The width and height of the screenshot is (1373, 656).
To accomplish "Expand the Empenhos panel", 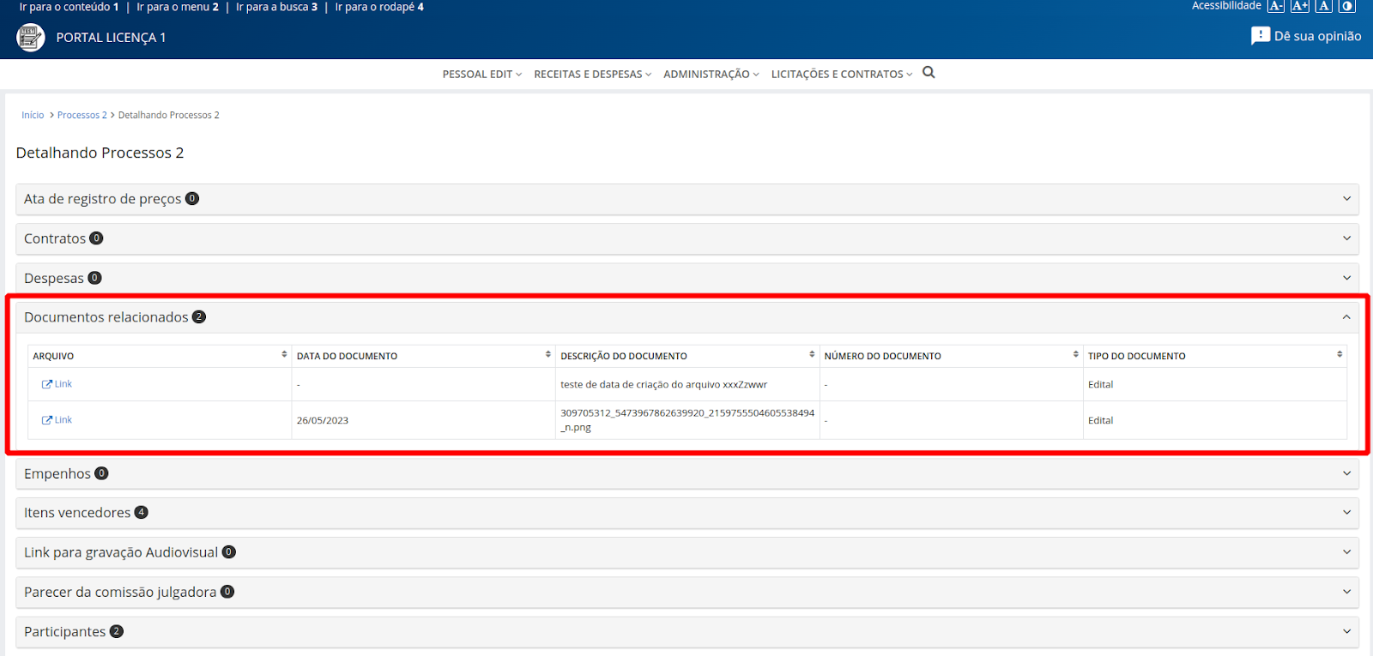I will 686,473.
